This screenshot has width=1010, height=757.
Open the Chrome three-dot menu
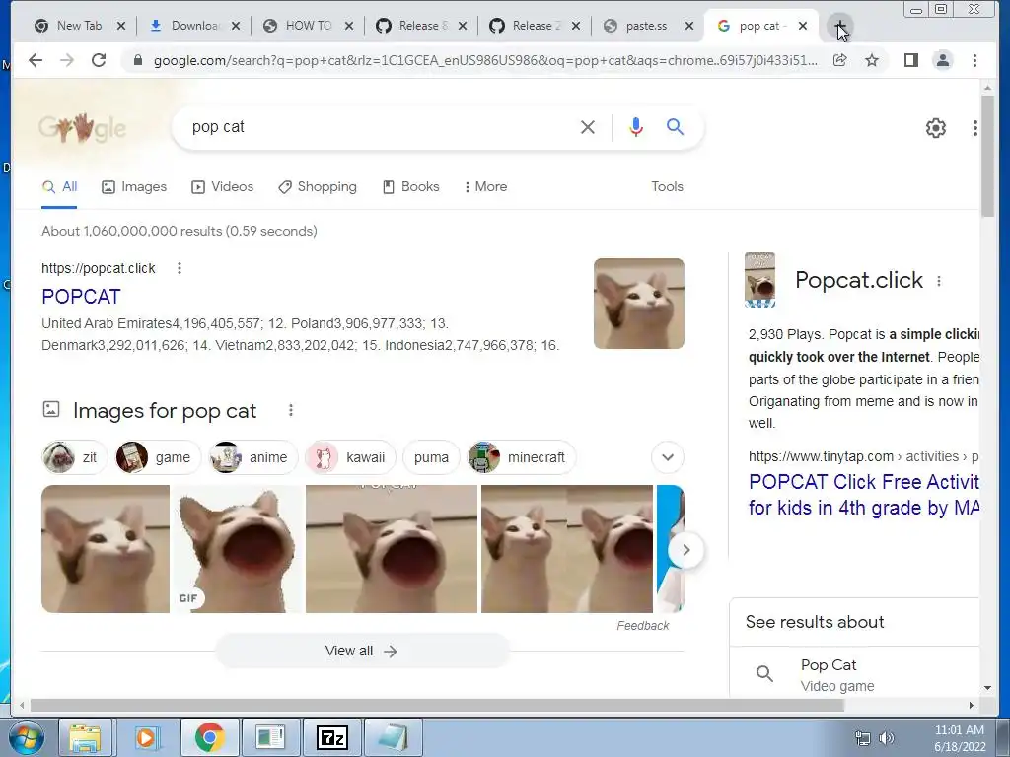click(974, 60)
